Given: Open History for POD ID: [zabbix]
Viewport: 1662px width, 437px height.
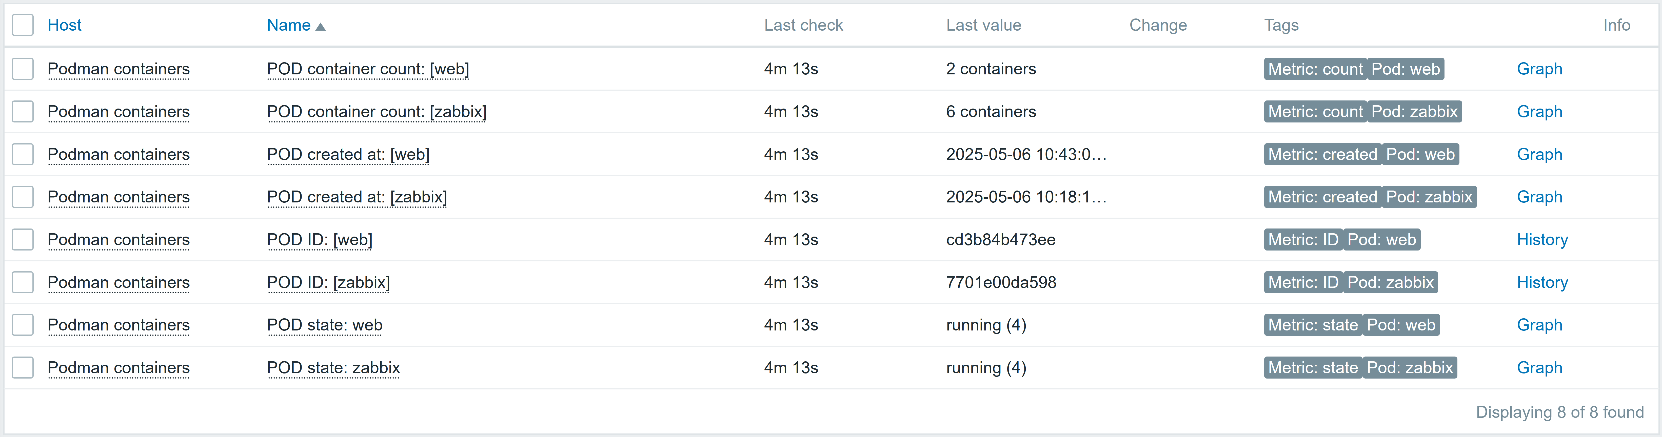Looking at the screenshot, I should pos(1542,282).
